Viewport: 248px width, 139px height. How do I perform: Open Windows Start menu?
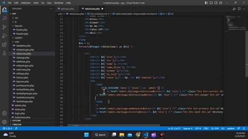click(x=86, y=135)
